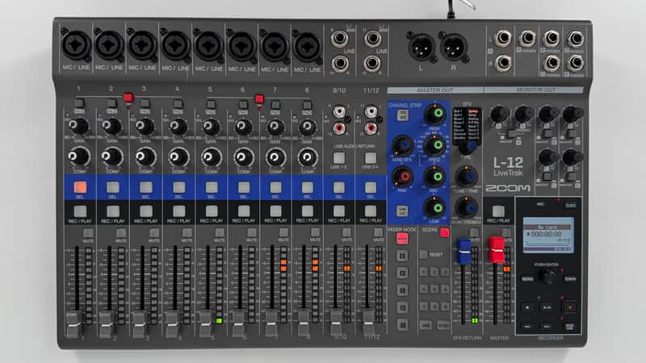
Task: Adjust the LOW EQ knob in channel strip
Action: [x=435, y=207]
